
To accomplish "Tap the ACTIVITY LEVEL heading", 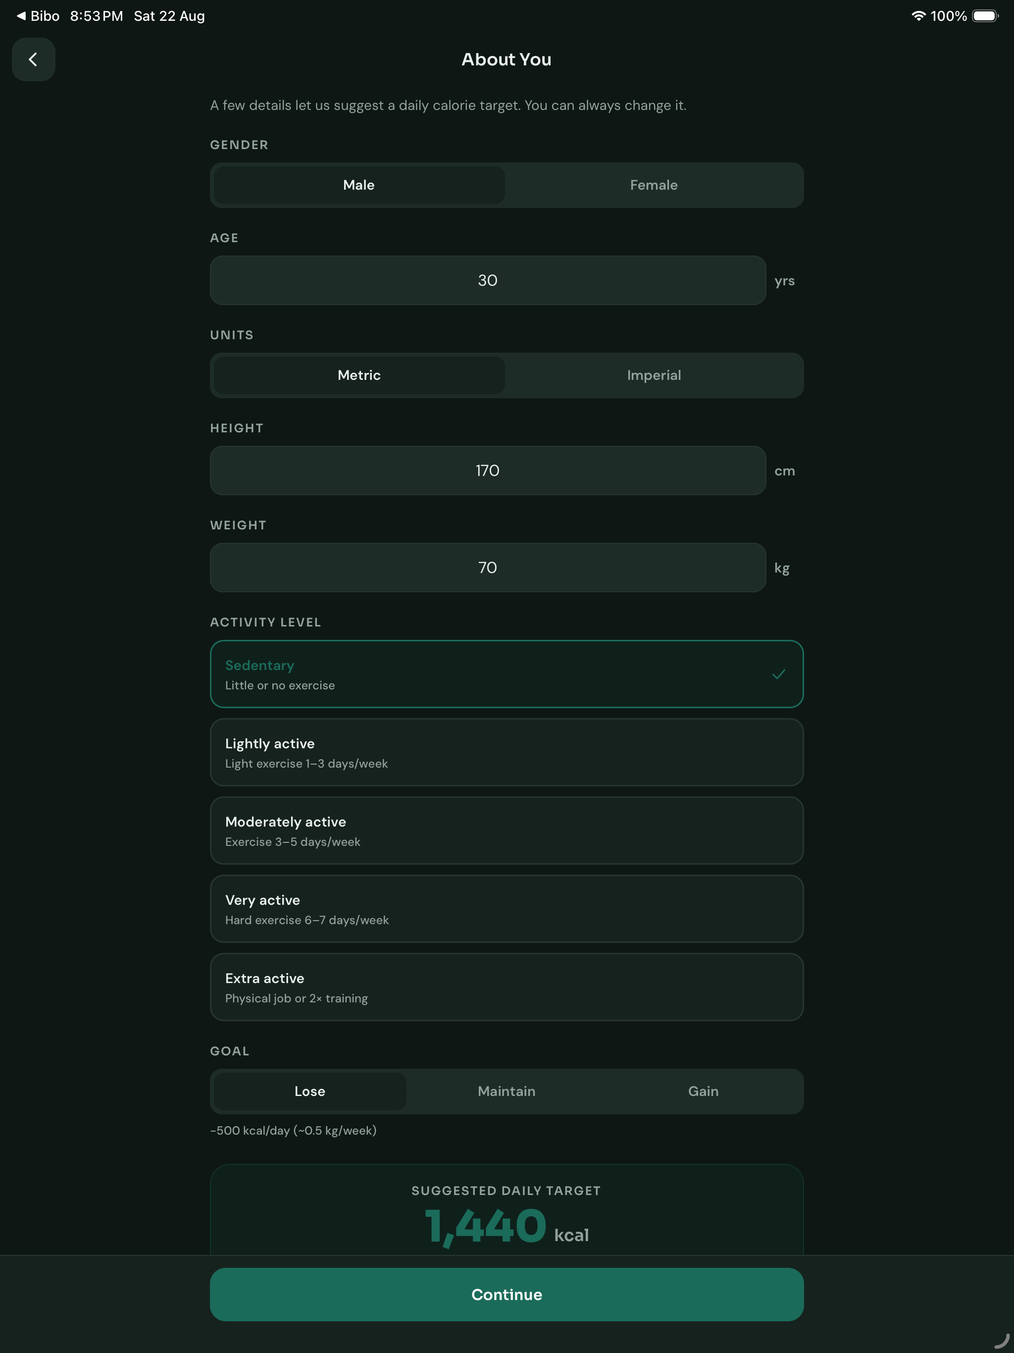I will (x=265, y=622).
